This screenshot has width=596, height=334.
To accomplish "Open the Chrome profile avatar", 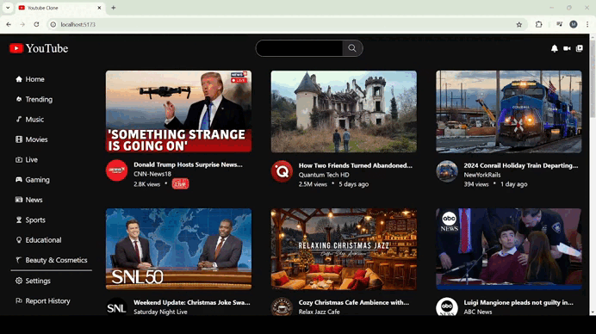I will tap(574, 24).
